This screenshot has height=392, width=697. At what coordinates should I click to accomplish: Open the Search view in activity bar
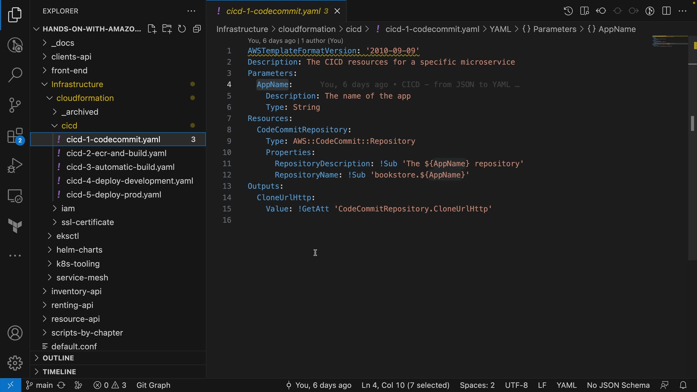tap(15, 75)
